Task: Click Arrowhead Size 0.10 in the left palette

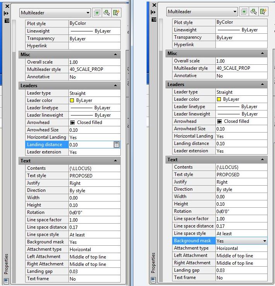Action: (x=94, y=130)
